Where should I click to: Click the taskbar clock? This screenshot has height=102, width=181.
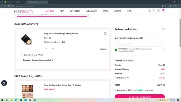click(173, 100)
